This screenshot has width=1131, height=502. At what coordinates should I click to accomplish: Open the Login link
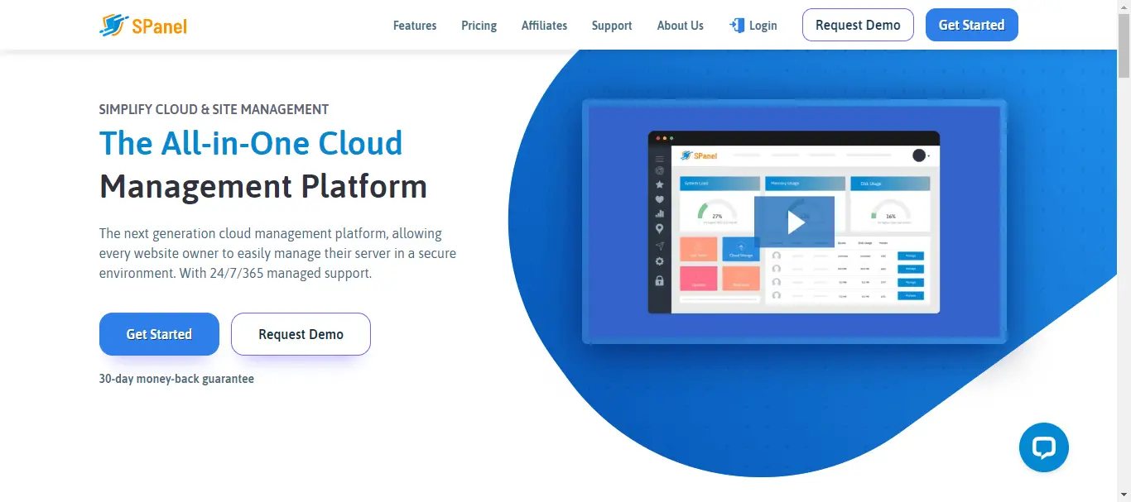[x=753, y=26]
